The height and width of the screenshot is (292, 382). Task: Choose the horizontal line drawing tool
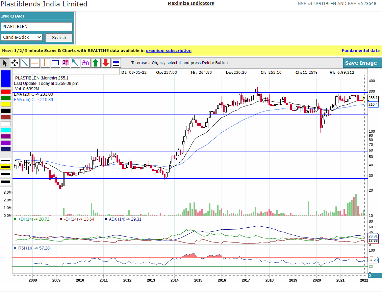[35, 63]
